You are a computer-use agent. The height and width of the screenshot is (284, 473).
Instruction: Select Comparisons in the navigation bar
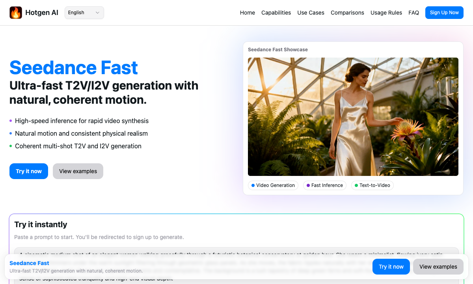click(347, 13)
